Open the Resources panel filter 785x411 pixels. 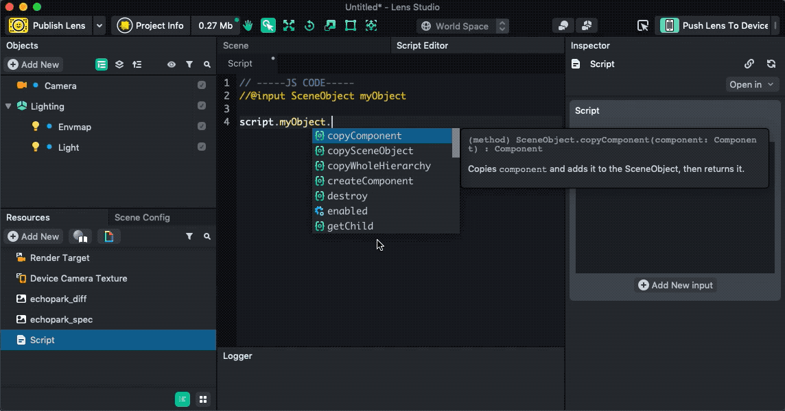point(189,236)
